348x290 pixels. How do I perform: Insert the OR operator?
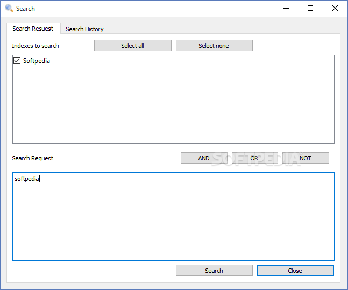(x=255, y=158)
